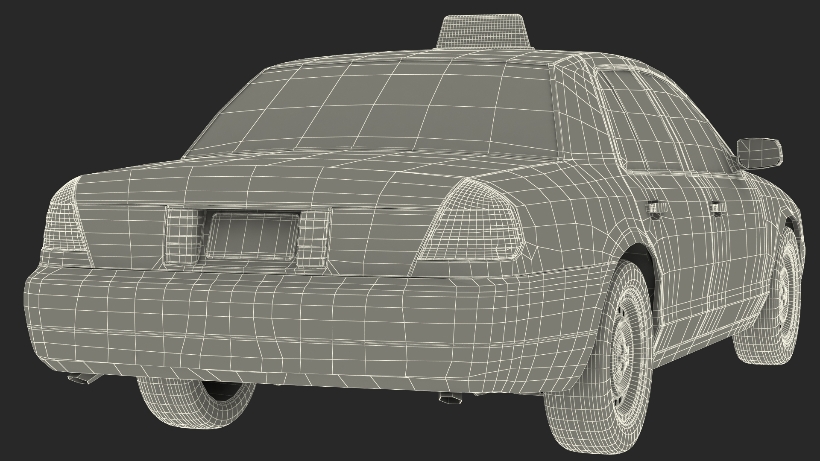Screen dimensions: 820x461
Task: Click the left exhaust pipe tip
Action: click(79, 378)
